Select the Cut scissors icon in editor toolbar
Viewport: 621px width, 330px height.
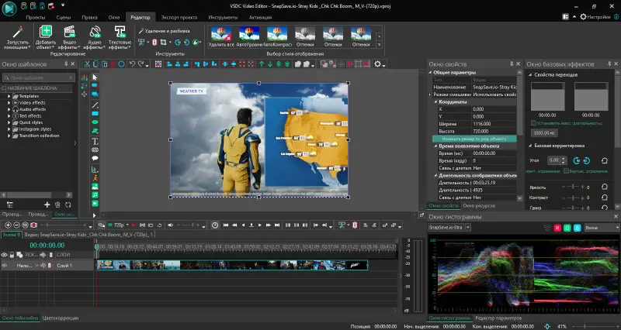coord(87,64)
